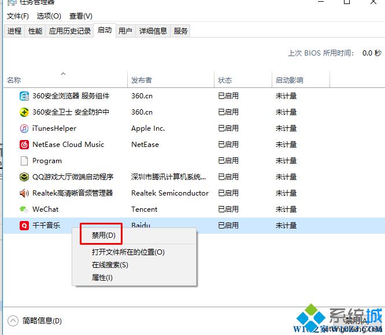Screen dimensions: 385x335
Task: Select the 360安全卫士 安全防护中 row name
Action: (71, 112)
